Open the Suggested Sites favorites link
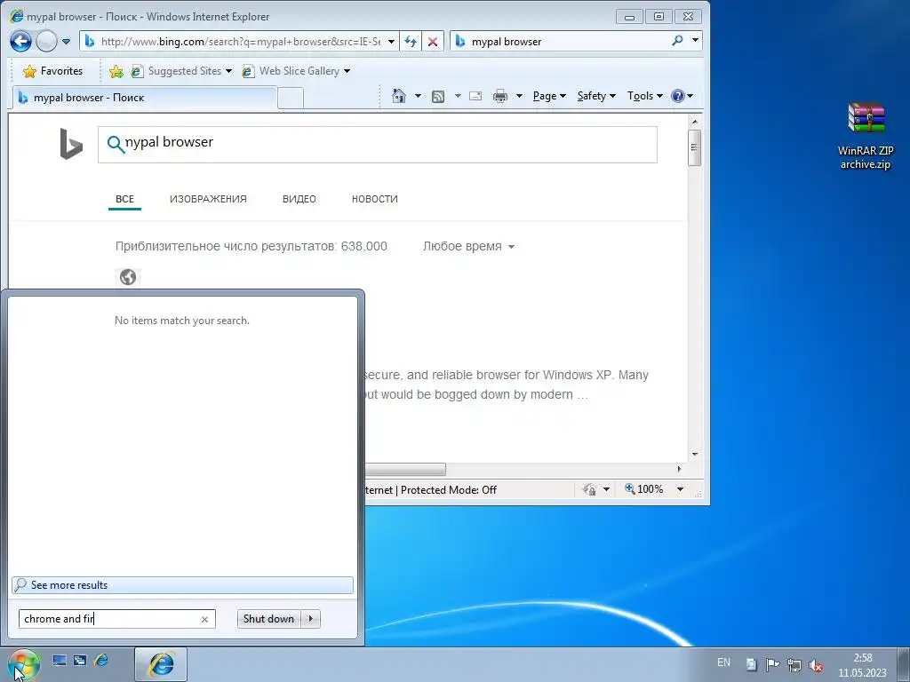The image size is (910, 682). click(x=181, y=71)
